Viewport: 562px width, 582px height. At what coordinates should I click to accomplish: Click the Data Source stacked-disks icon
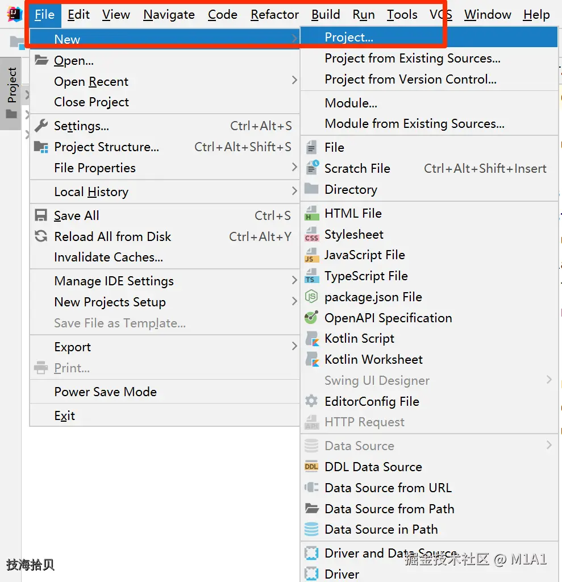(311, 446)
